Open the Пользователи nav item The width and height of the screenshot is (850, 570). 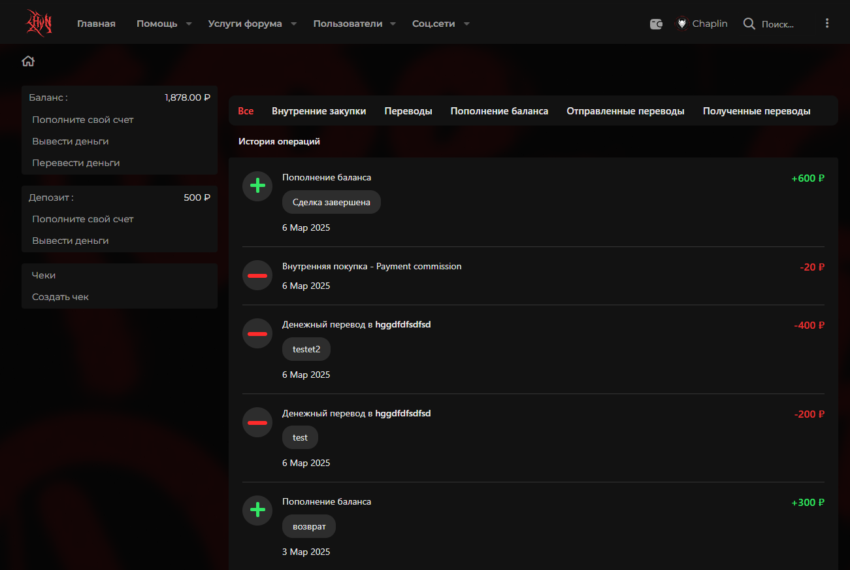click(348, 24)
